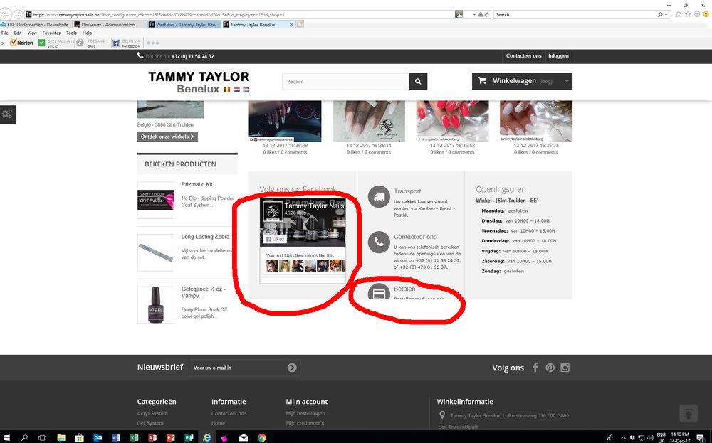Open the Help menu
Screen dimensions: 712x443
87,33
